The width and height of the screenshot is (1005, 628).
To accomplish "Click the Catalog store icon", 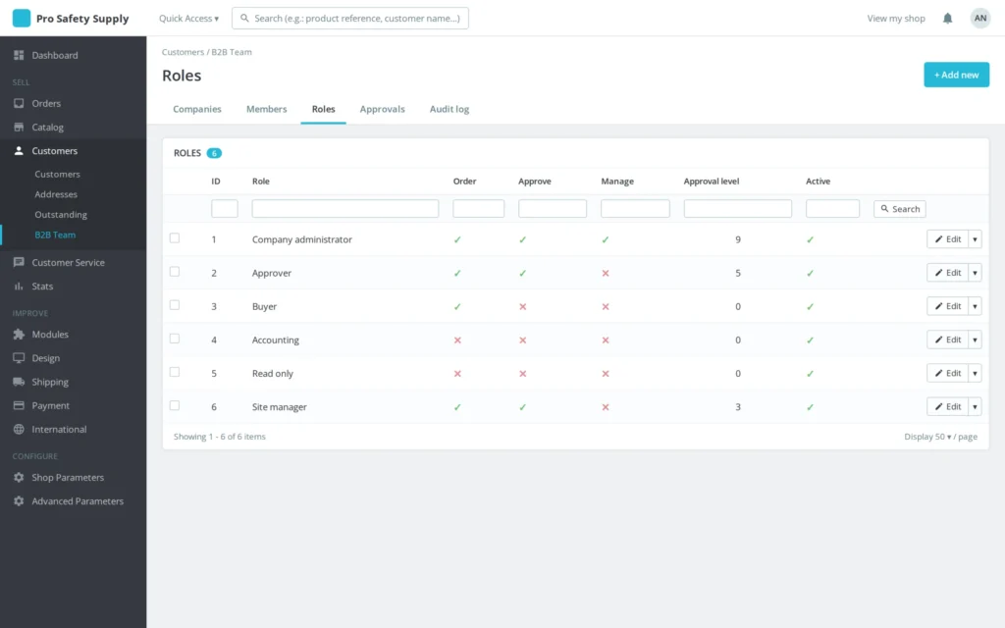I will pos(19,127).
